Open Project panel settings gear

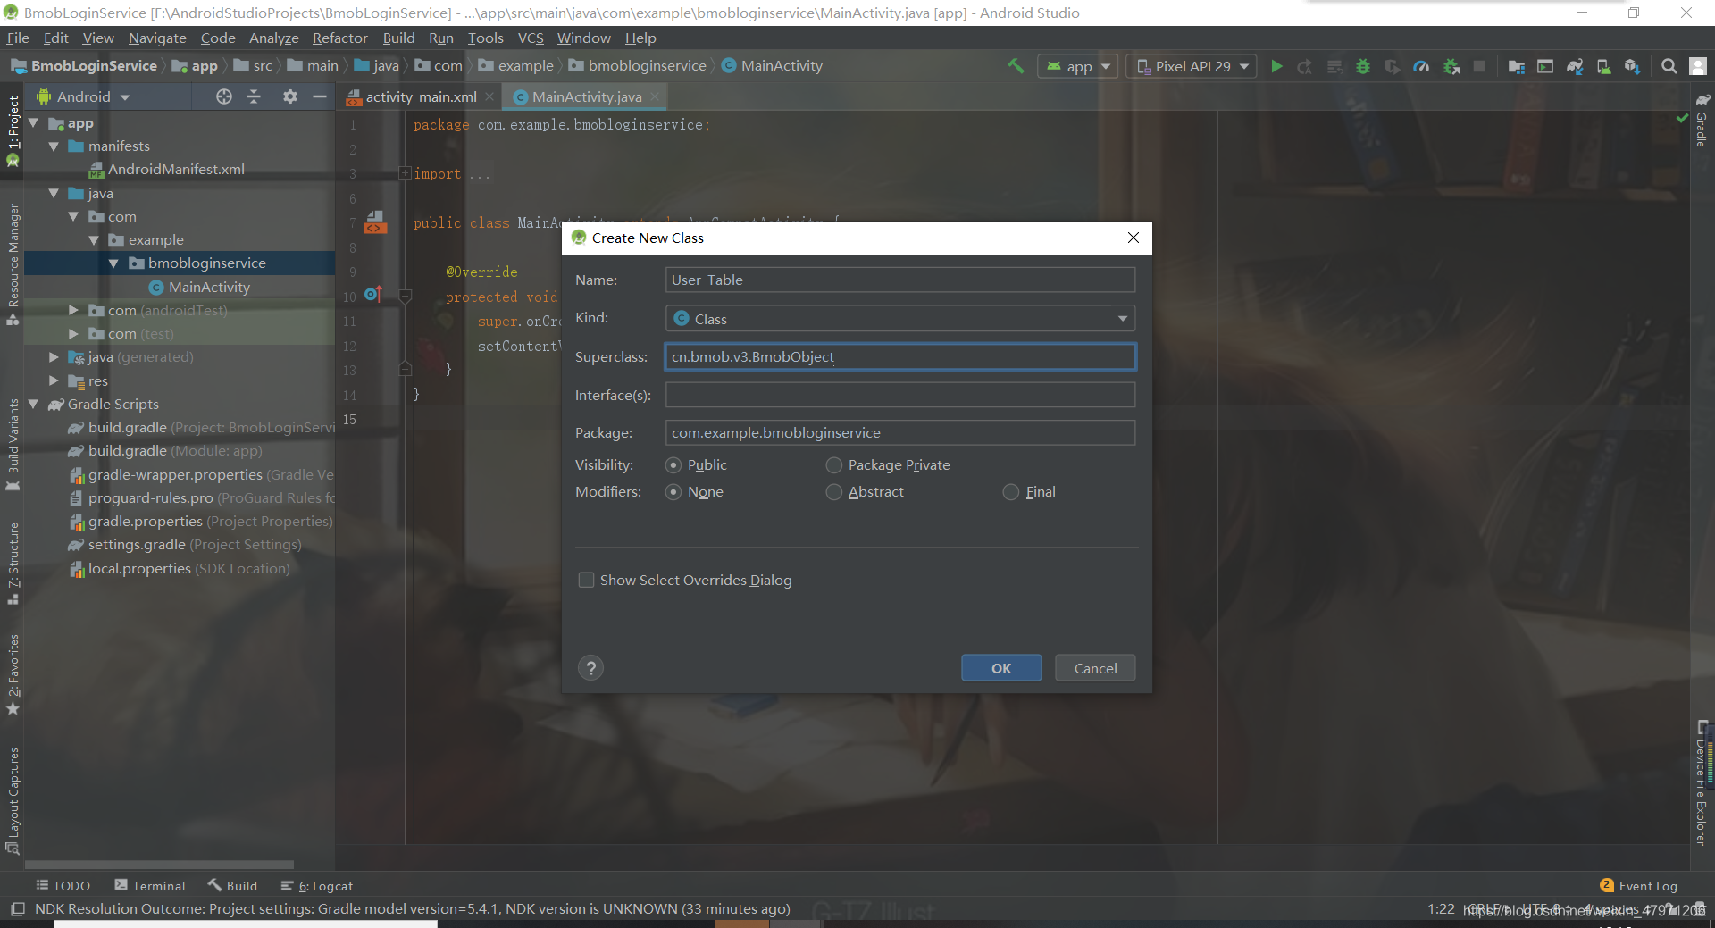tap(289, 96)
